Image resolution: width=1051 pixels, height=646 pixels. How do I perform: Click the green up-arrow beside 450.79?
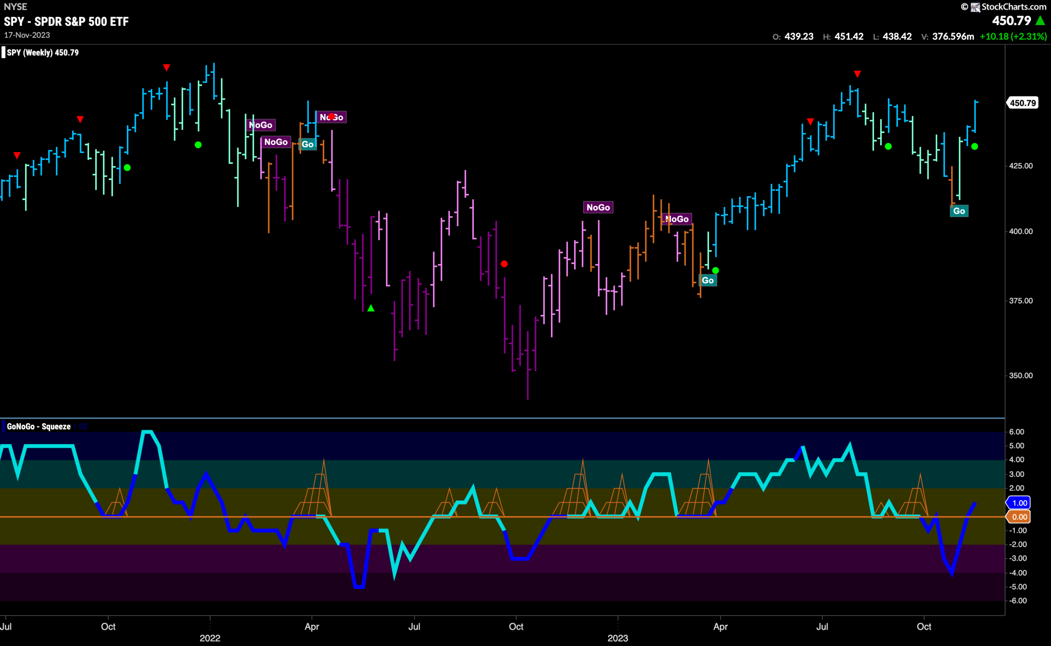click(x=1040, y=21)
